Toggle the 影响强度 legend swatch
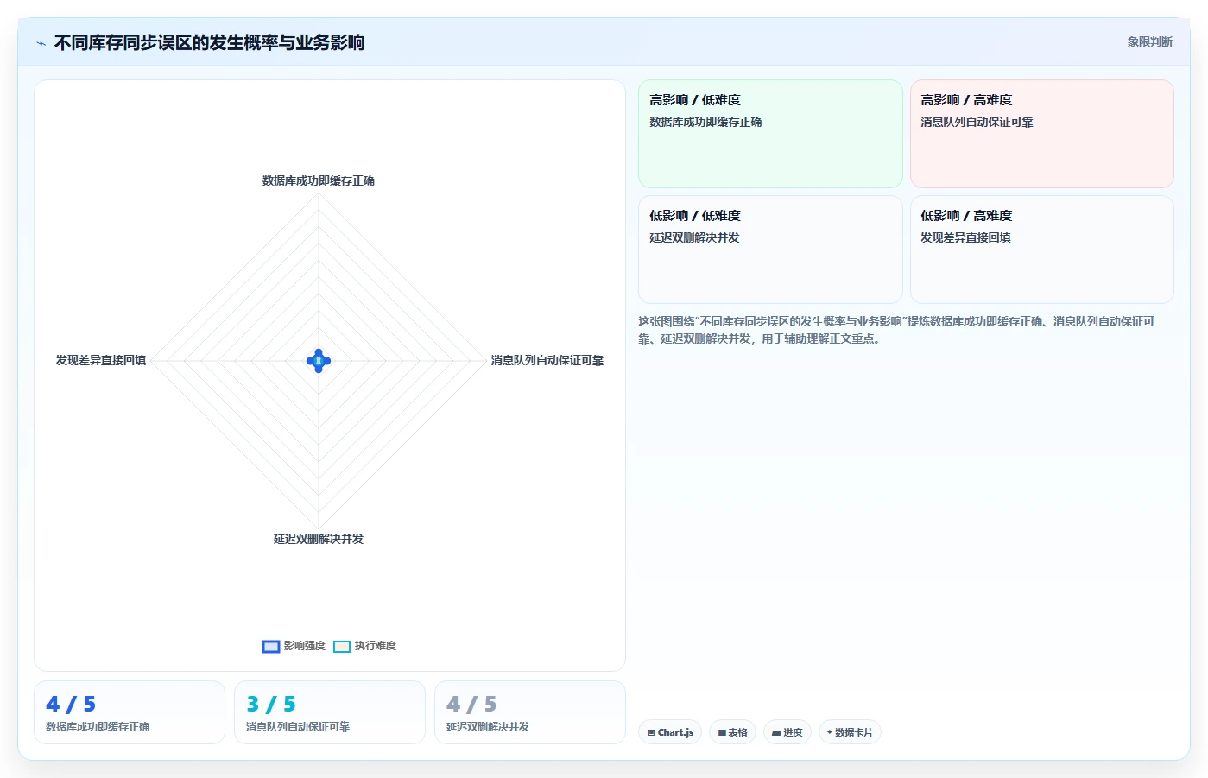This screenshot has height=778, width=1208. click(x=271, y=646)
